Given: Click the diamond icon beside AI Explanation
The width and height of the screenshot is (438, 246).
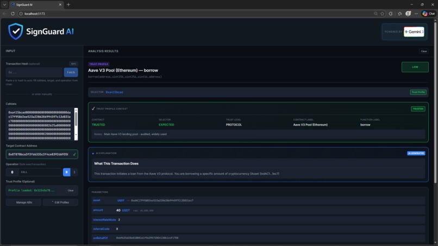Looking at the screenshot, I should (x=93, y=153).
